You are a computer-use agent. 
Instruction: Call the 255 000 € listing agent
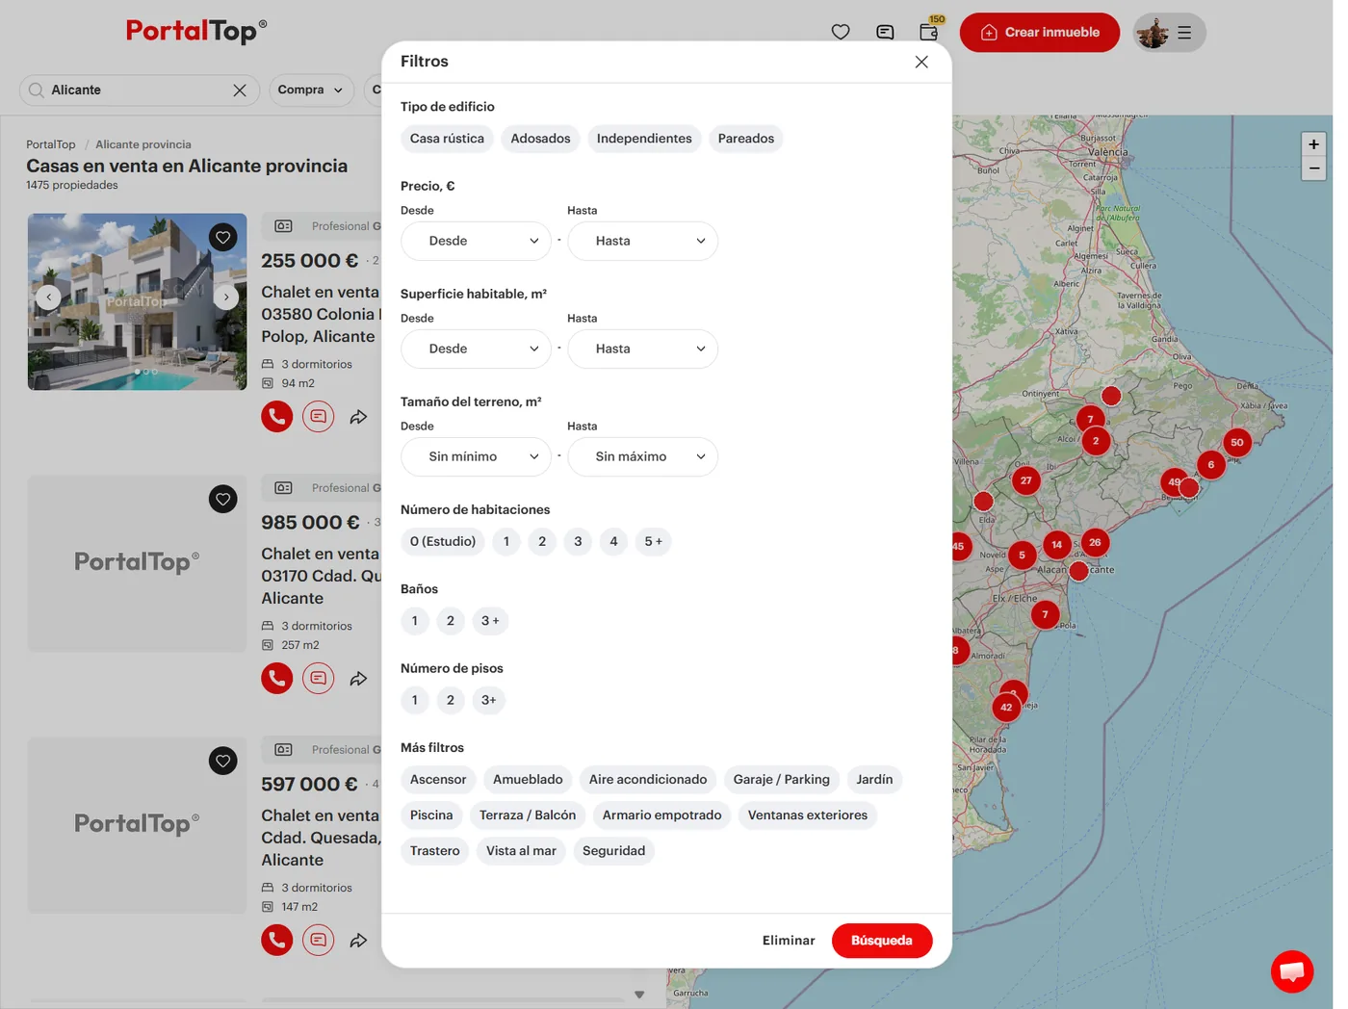[277, 417]
